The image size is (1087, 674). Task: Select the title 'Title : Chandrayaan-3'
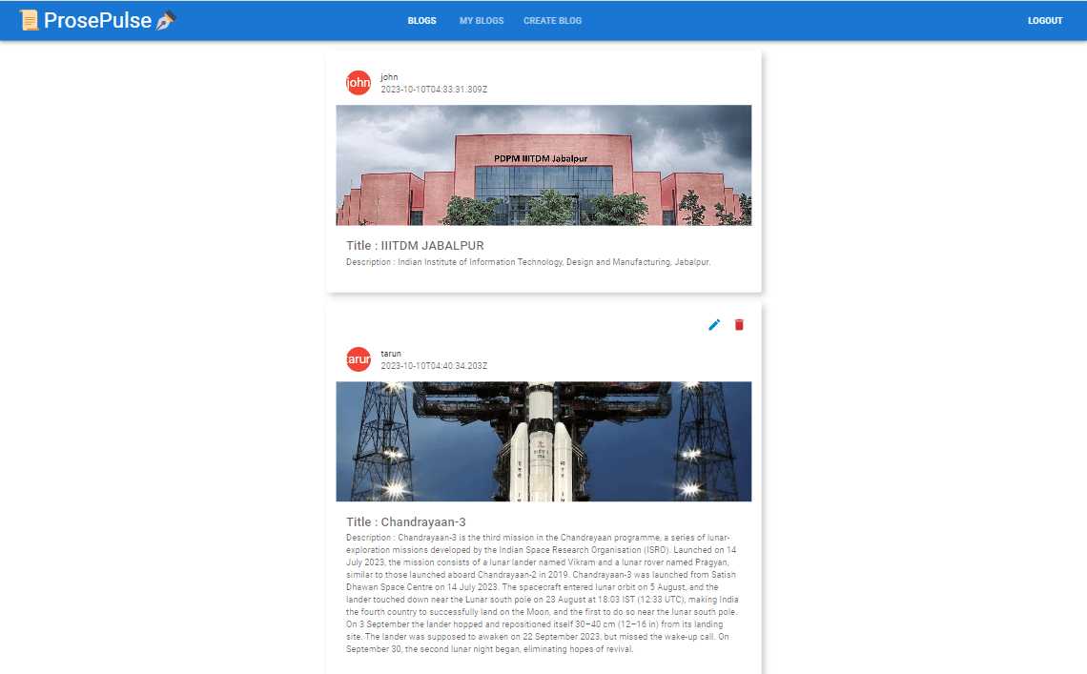tap(406, 522)
